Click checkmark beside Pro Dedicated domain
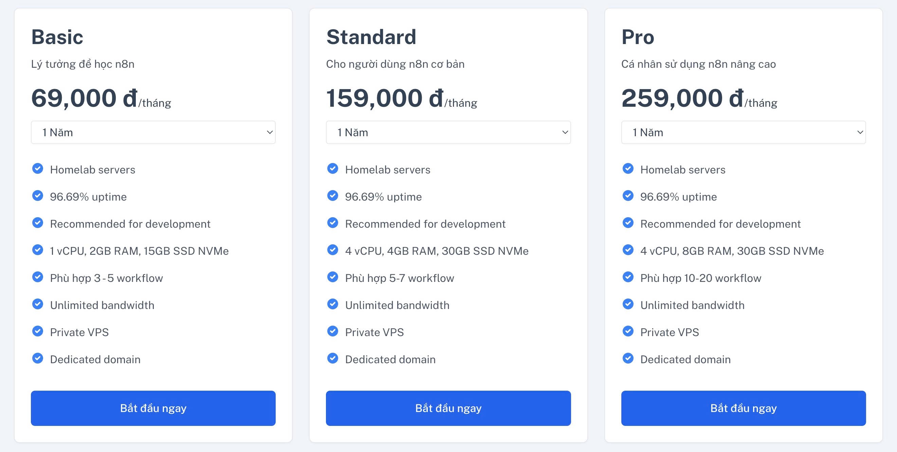 (x=628, y=358)
